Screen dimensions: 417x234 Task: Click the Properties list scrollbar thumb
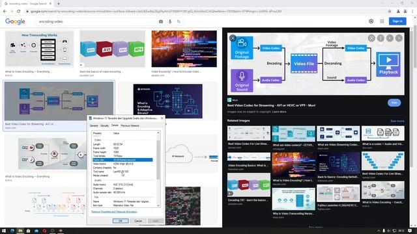point(158,159)
